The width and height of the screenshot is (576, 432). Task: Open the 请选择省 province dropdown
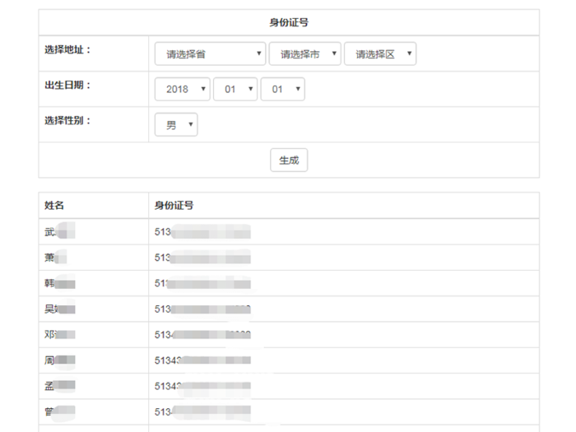pos(210,53)
